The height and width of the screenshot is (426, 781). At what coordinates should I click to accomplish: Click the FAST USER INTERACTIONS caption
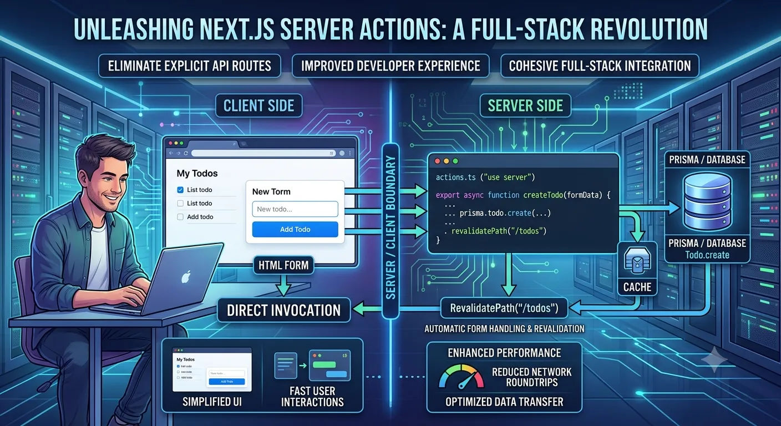click(x=312, y=396)
